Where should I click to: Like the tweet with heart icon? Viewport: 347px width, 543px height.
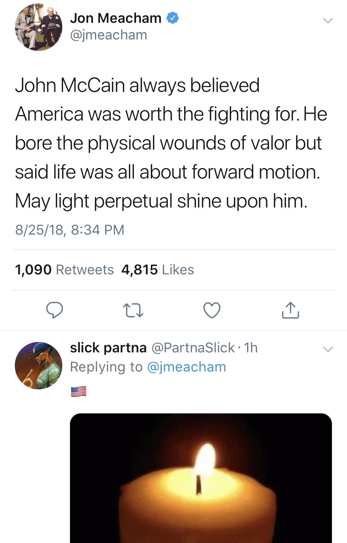pos(212,310)
